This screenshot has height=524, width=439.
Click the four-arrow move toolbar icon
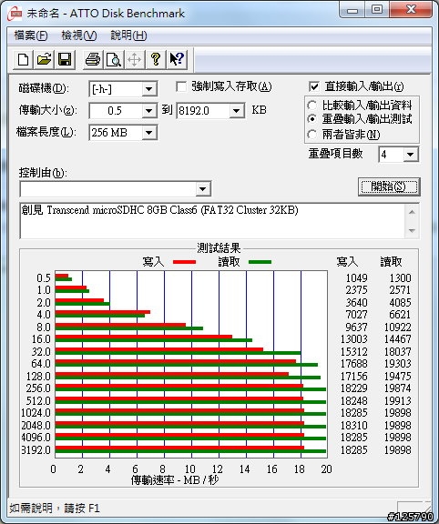tap(135, 60)
